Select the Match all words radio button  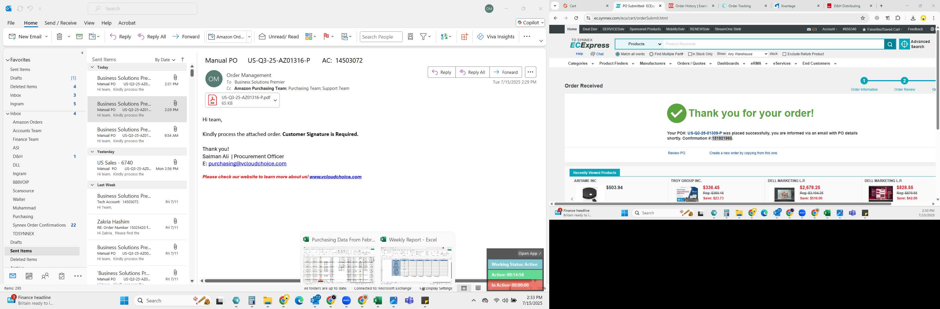tap(617, 54)
